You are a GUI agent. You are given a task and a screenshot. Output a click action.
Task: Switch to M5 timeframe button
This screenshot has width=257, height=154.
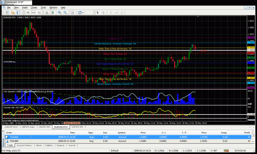[28, 13]
